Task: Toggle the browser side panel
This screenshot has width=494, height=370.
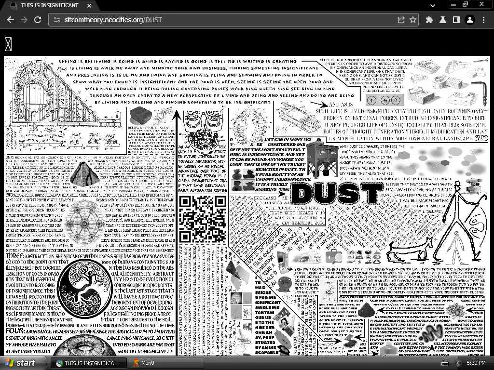Action: [x=456, y=20]
